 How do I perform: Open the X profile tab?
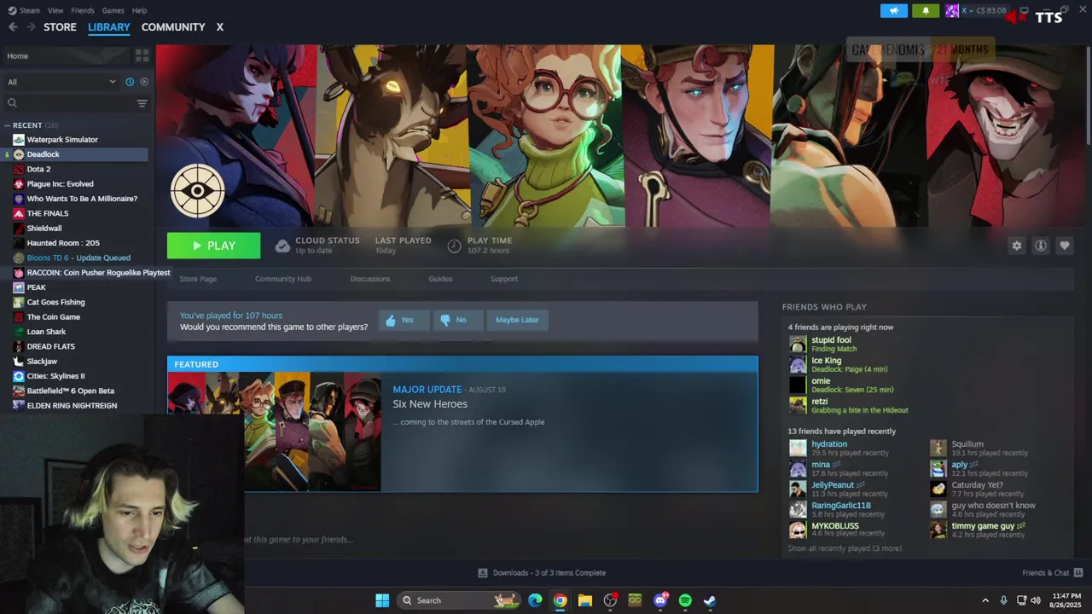(219, 27)
